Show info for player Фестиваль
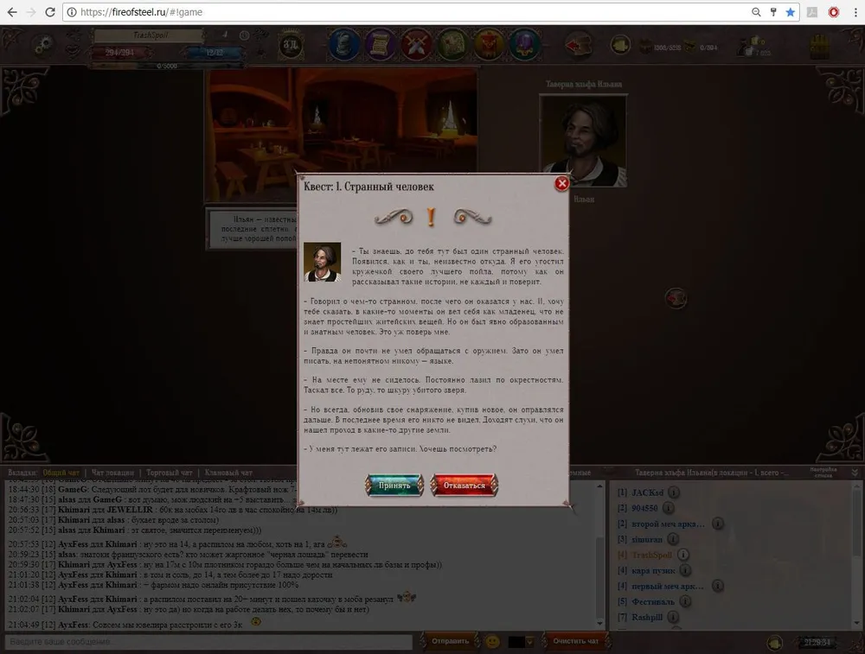This screenshot has height=654, width=865. [x=684, y=601]
